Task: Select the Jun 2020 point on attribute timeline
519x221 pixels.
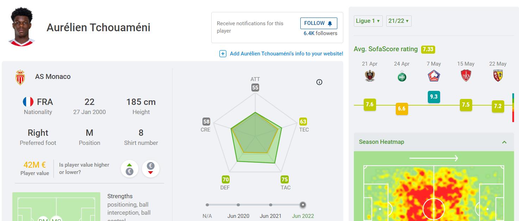Action: click(x=238, y=205)
